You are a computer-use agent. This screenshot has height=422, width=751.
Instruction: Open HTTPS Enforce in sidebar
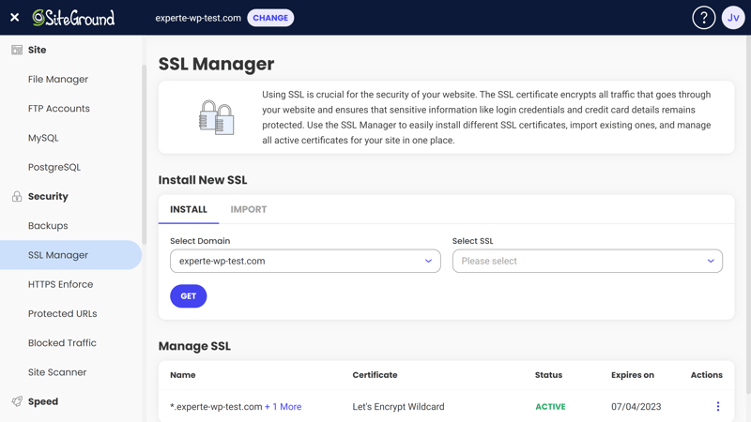click(60, 284)
